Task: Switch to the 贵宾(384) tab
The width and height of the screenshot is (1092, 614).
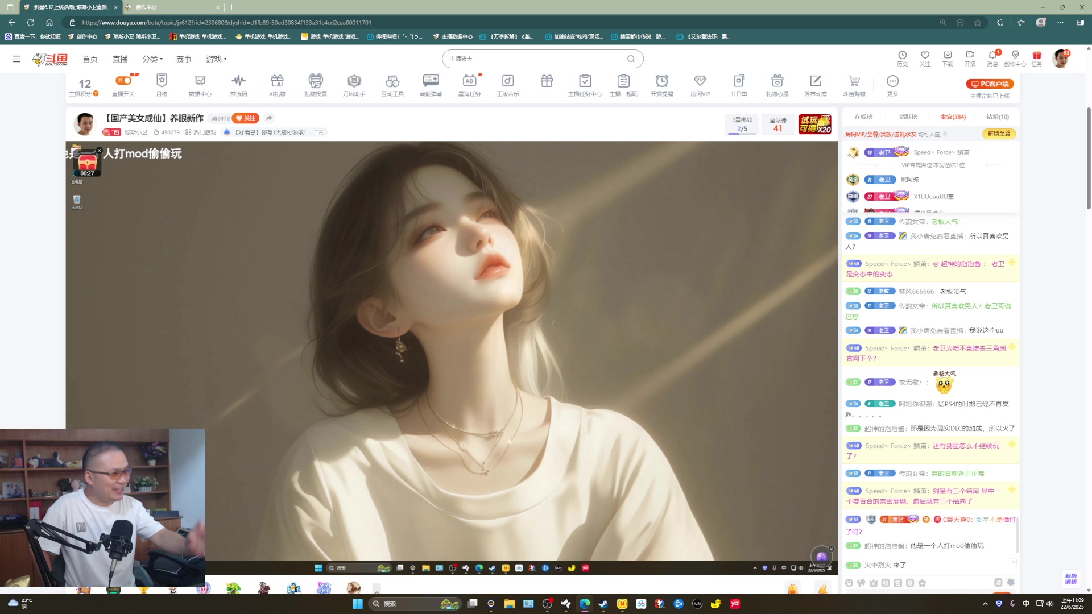Action: 953,117
